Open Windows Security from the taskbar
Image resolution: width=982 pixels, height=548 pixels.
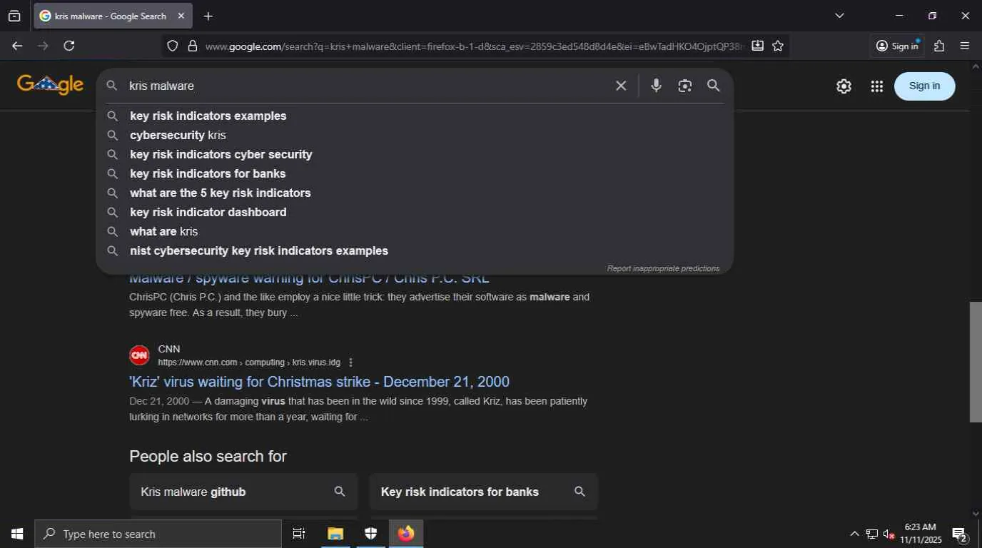pyautogui.click(x=371, y=534)
